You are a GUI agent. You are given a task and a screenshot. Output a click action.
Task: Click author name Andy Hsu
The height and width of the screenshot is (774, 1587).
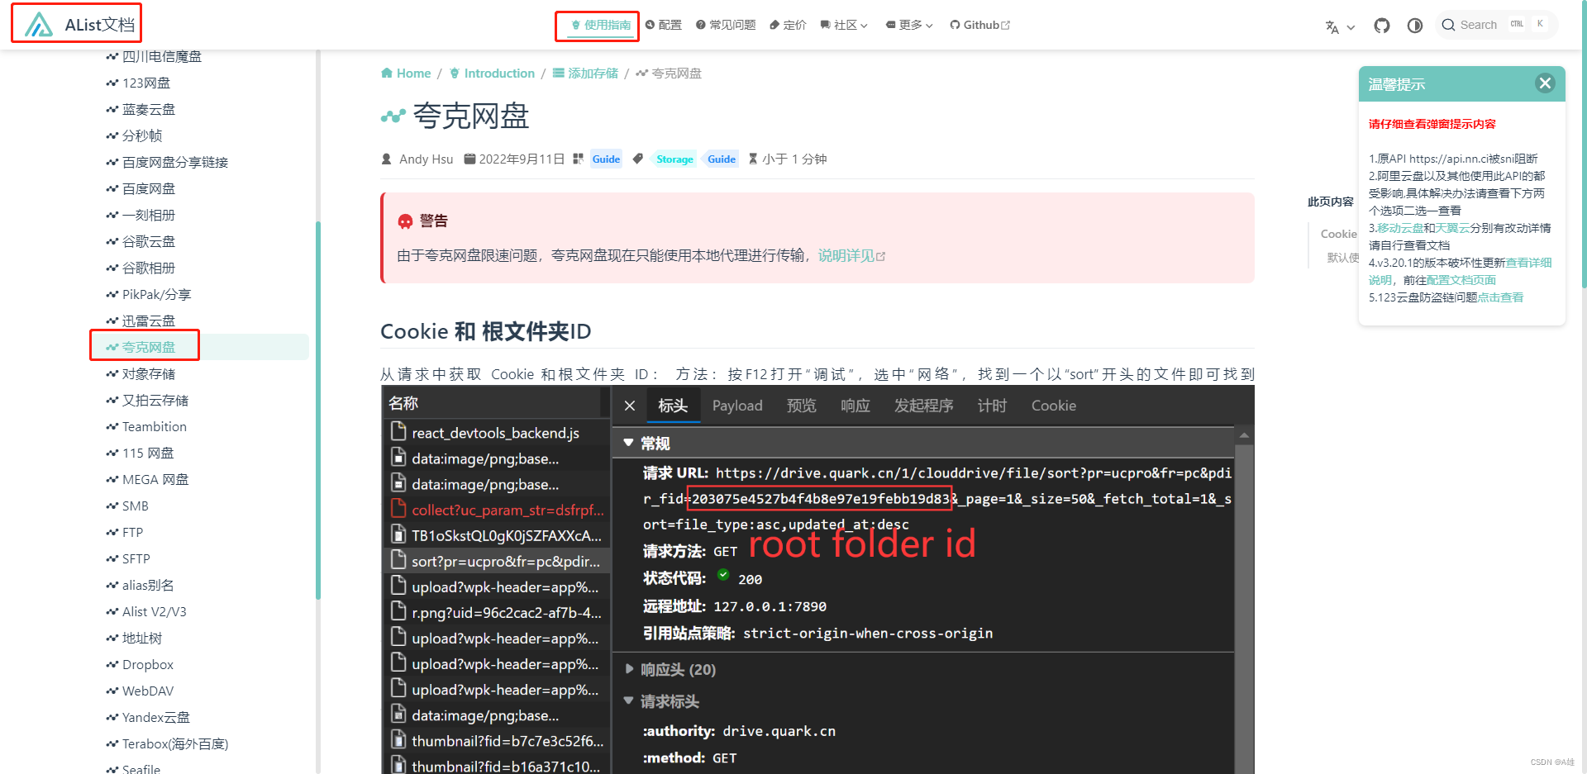[426, 159]
